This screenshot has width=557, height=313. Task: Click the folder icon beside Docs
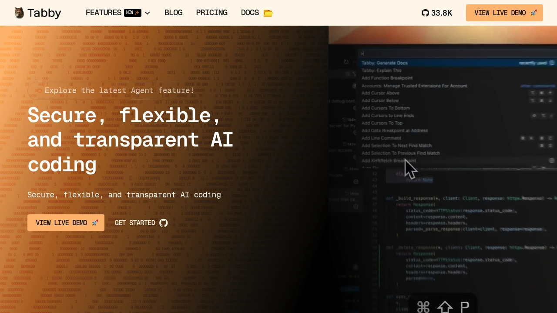[268, 13]
